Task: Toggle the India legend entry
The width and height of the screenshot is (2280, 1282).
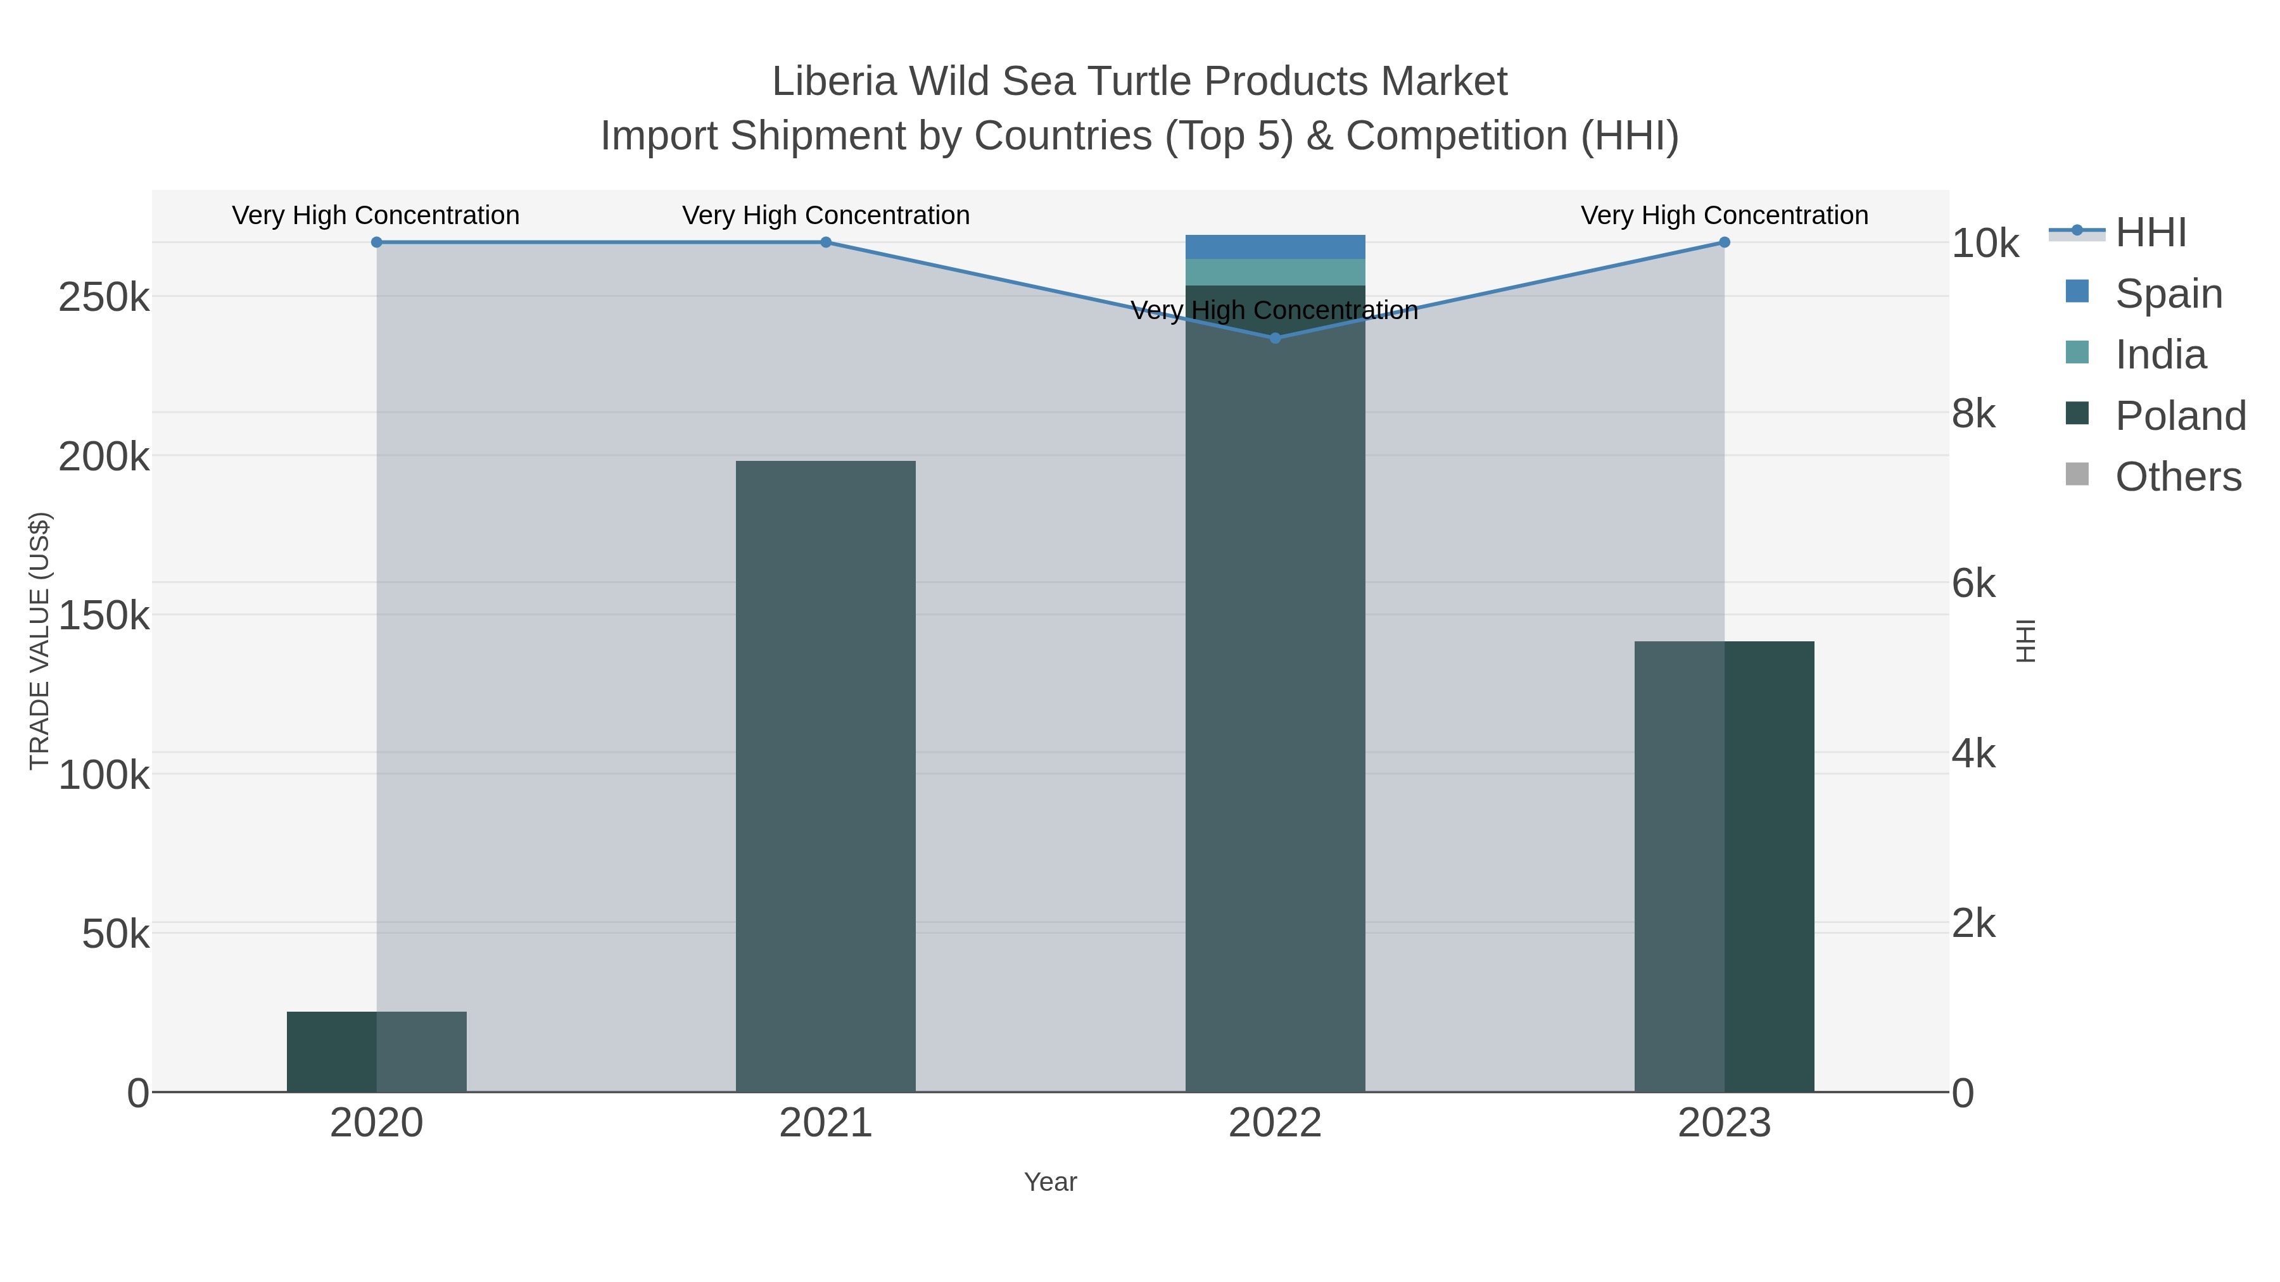Action: [2136, 354]
